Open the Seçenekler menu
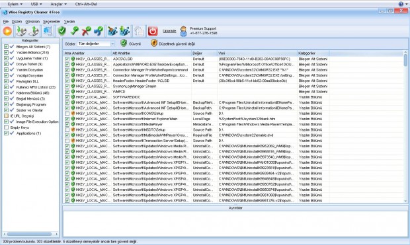Image resolution: width=410 pixels, height=245 pixels. coord(52,21)
